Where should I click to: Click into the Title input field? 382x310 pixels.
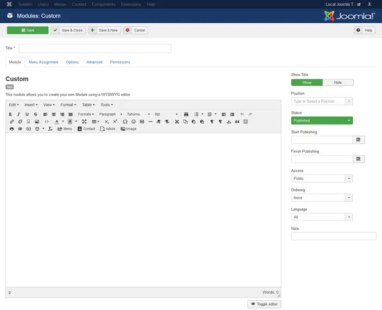(x=95, y=48)
